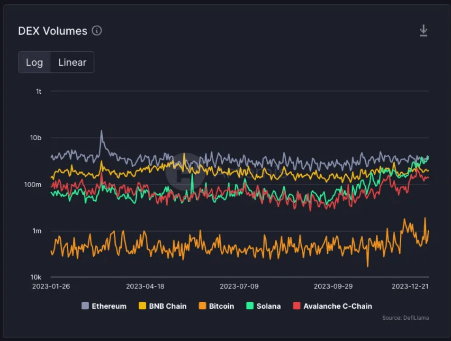Click the BNB Chain yellow legend swatch
Viewport: 451px width, 341px height.
(x=142, y=306)
